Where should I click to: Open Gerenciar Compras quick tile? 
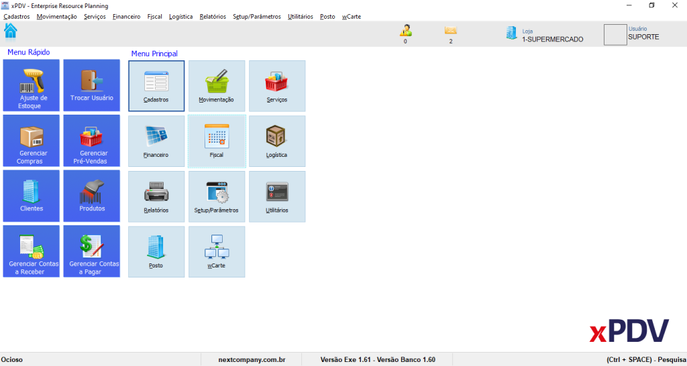(x=31, y=141)
